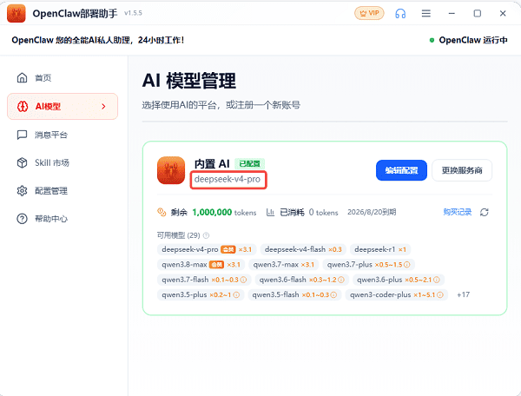Select the qwen3.5-flash model chip

click(x=294, y=294)
